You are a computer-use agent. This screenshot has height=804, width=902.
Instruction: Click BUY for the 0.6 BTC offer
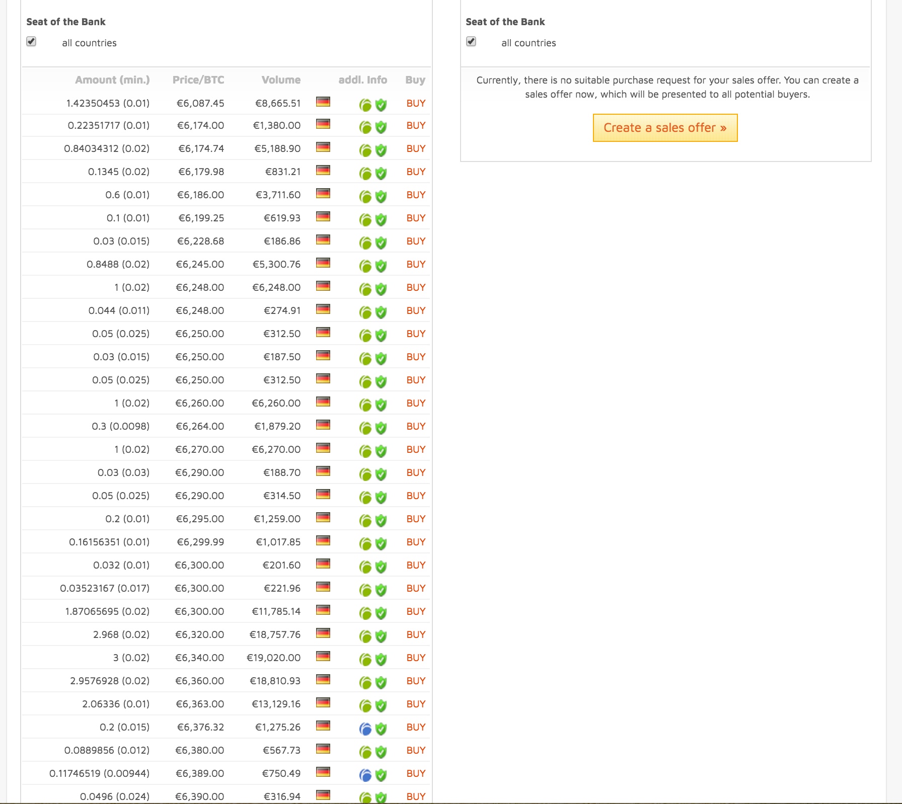(416, 195)
